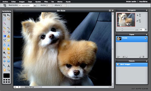
Task: Select the Magic Wand tool
Action: 5,23
